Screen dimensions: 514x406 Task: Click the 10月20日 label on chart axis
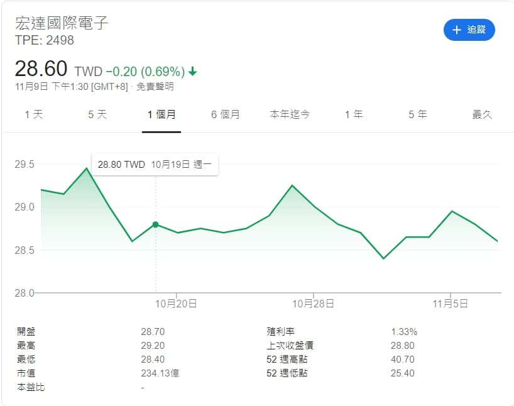point(177,304)
